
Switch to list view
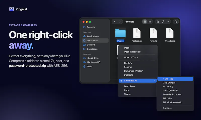pyautogui.click(x=150, y=22)
